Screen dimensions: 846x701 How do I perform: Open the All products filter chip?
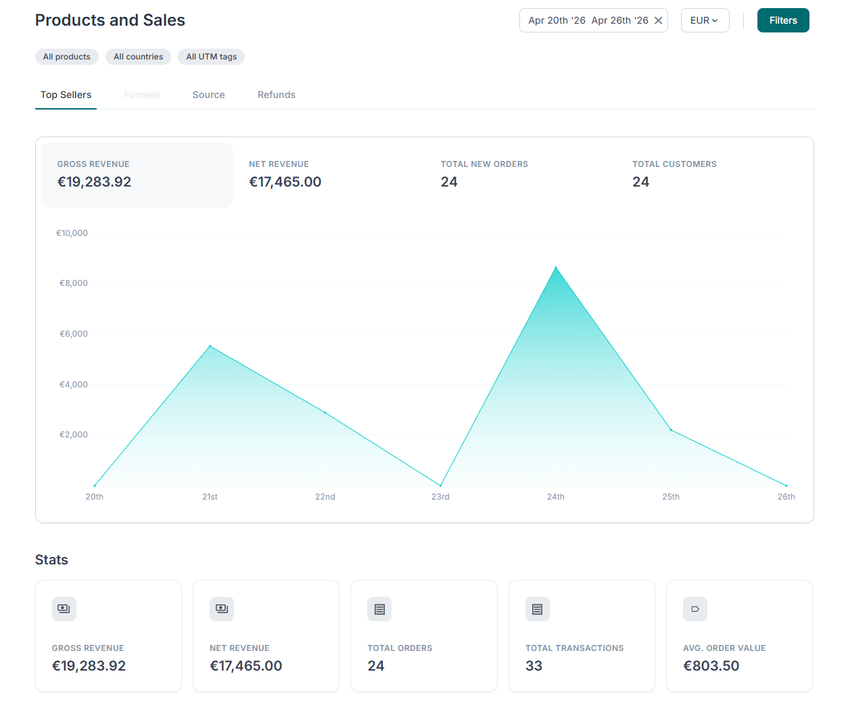click(67, 57)
